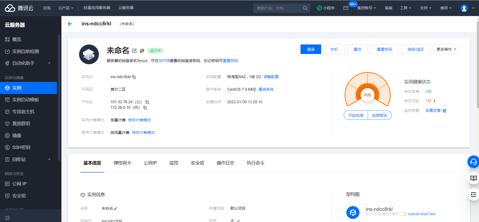Image resolution: width=479 pixels, height=222 pixels.
Task: Switch to the 安全组 tab
Action: point(197,163)
